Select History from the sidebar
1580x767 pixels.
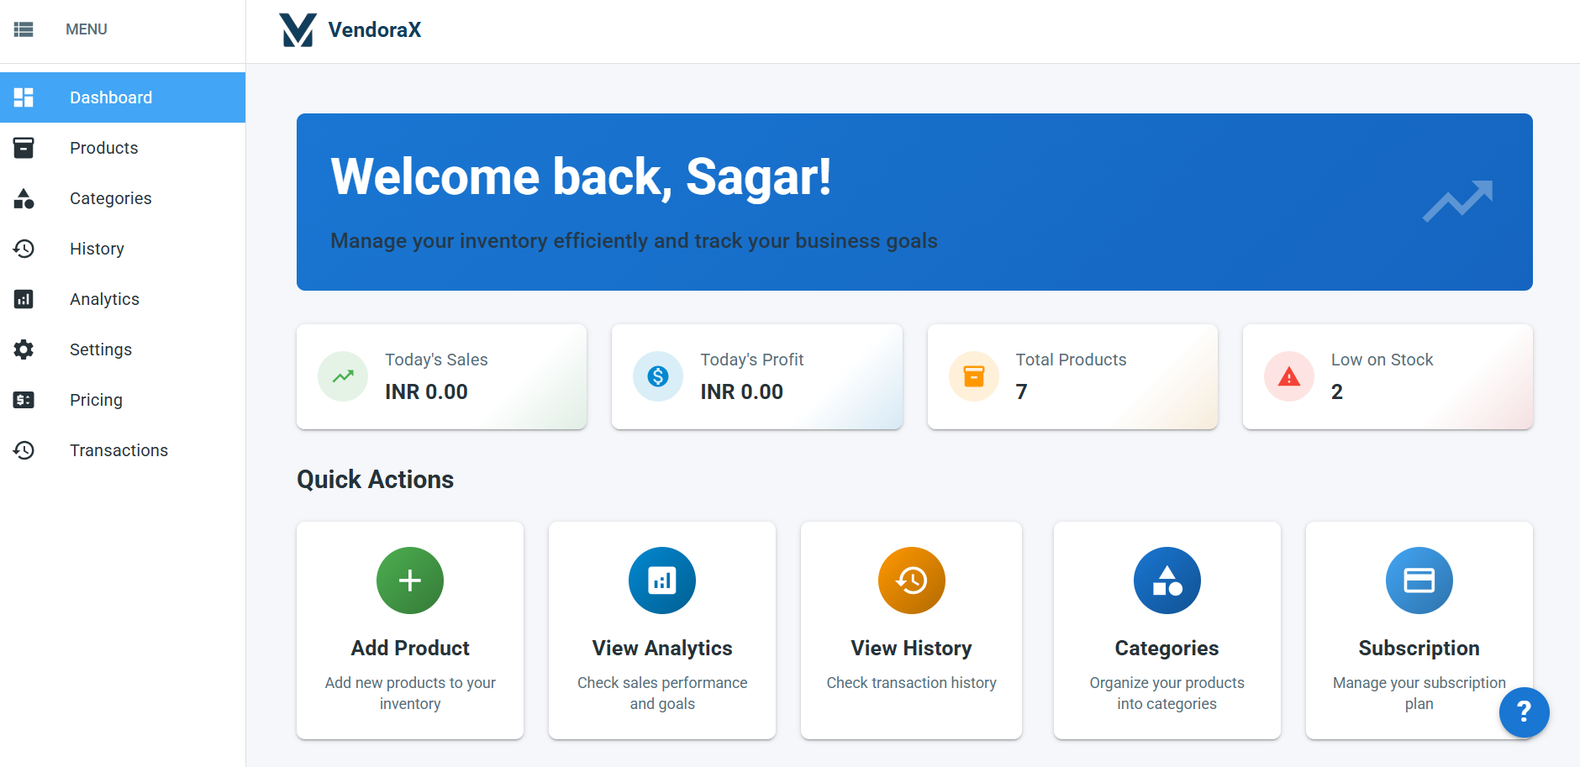(97, 249)
